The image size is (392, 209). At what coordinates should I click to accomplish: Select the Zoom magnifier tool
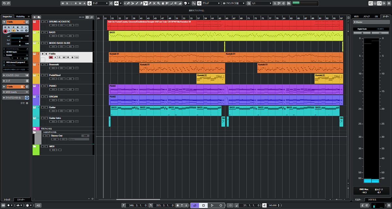tap(158, 3)
